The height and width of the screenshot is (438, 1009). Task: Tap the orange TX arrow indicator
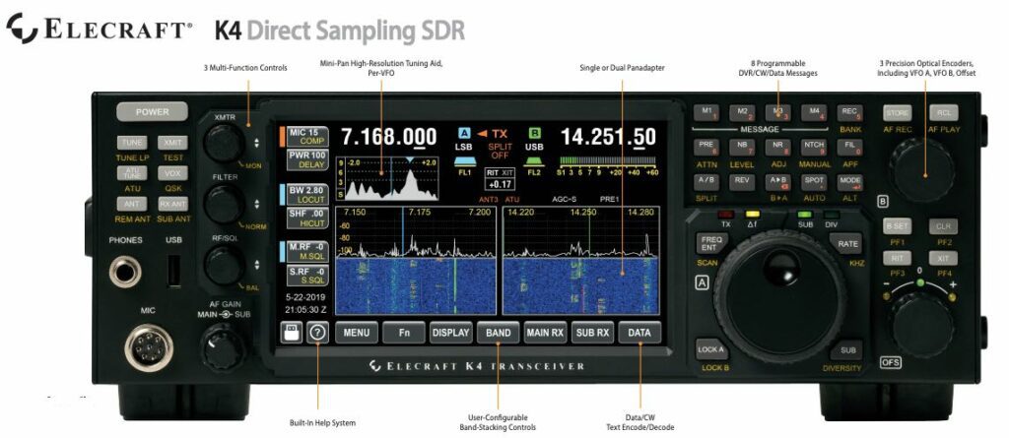click(482, 134)
